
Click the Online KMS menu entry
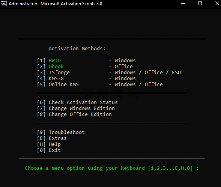click(x=63, y=85)
